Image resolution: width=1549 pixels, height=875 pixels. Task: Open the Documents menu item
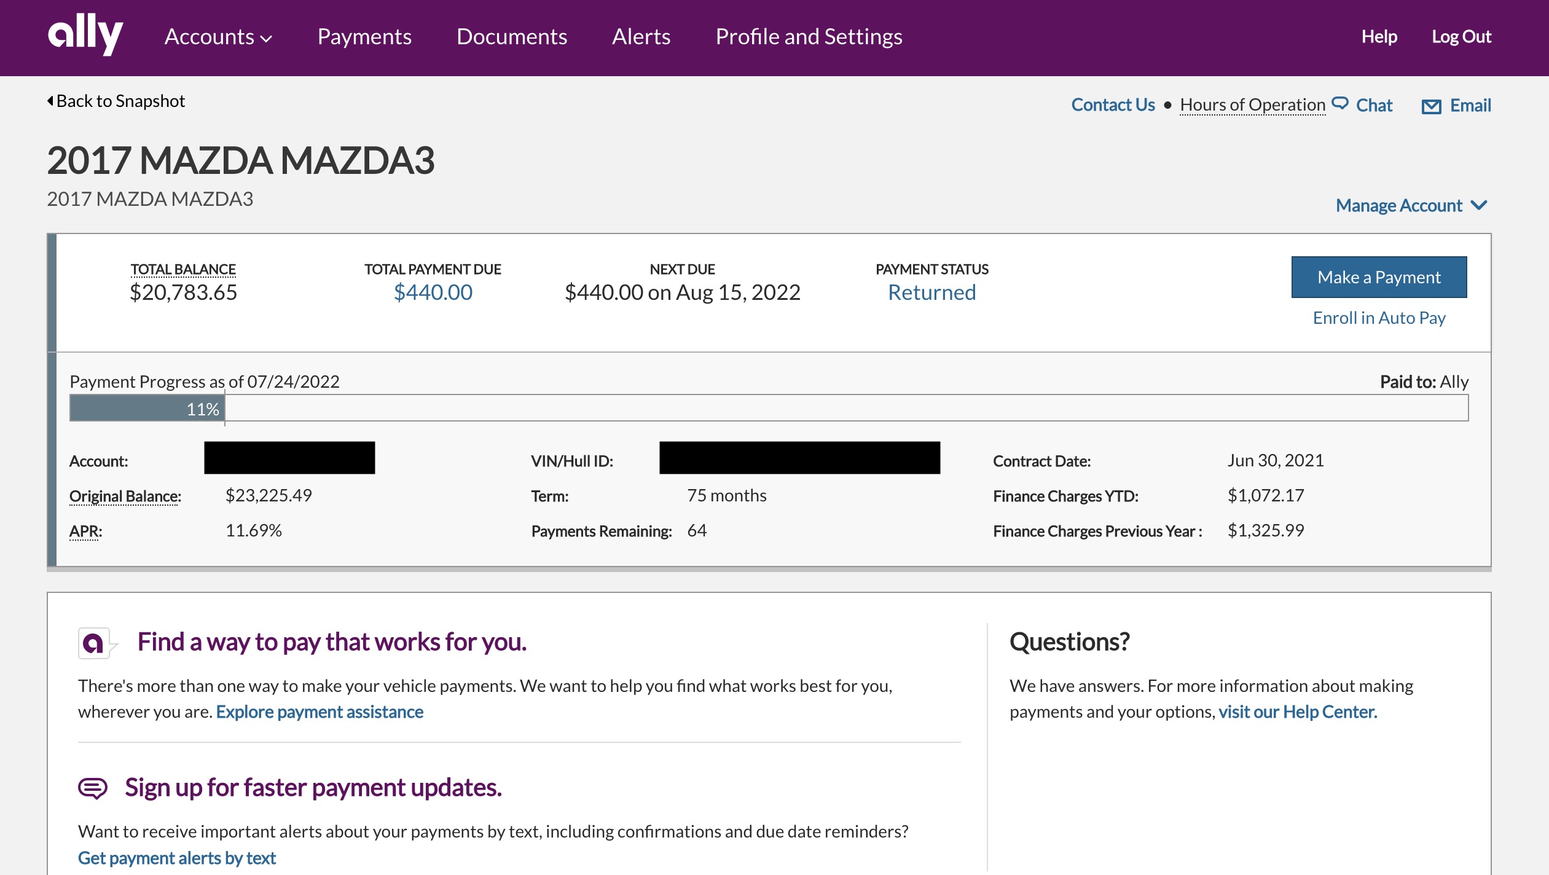512,37
